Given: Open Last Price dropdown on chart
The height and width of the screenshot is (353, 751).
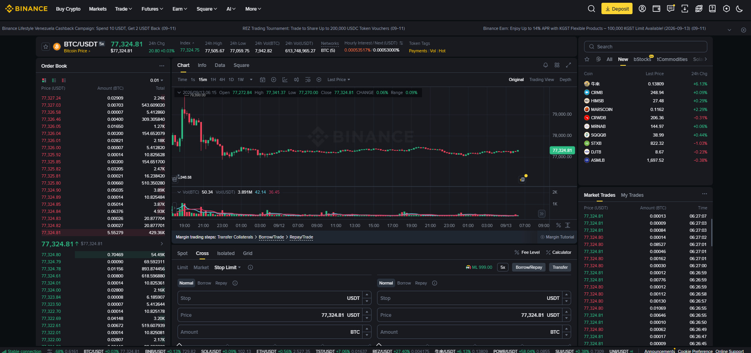Looking at the screenshot, I should [339, 79].
